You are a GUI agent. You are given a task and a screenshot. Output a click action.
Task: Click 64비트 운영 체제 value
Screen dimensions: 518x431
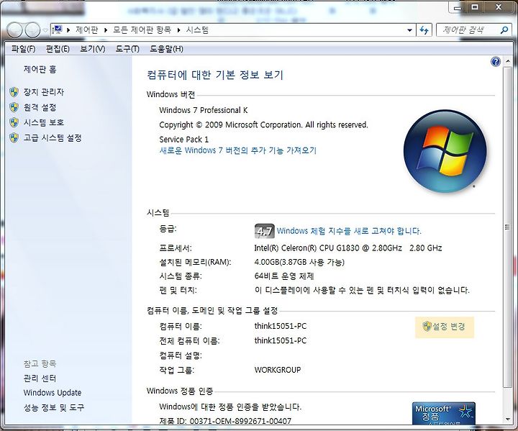tap(284, 276)
